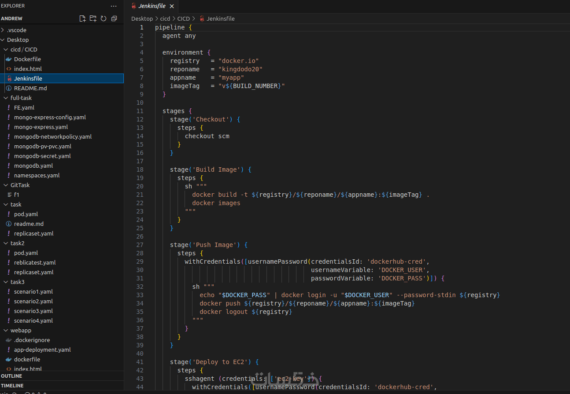Open README.md info file in CICD

[x=30, y=88]
